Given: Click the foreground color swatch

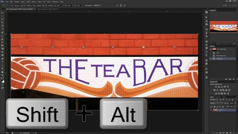Looking at the screenshot, I should 1,80.
